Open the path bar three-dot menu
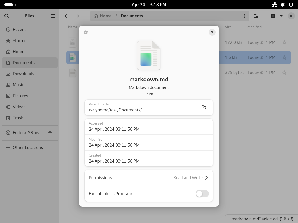298x223 pixels. click(244, 16)
